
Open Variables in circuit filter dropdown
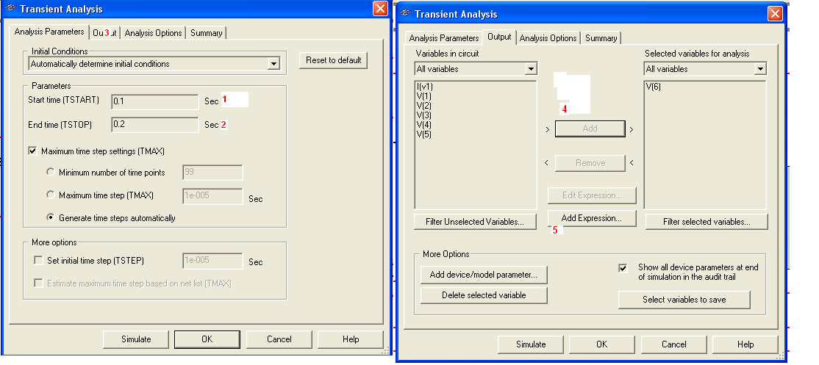pyautogui.click(x=531, y=69)
